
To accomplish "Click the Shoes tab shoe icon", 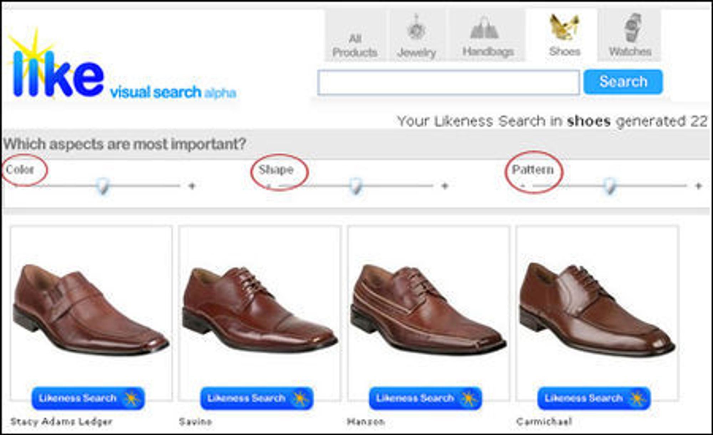I will click(x=564, y=27).
